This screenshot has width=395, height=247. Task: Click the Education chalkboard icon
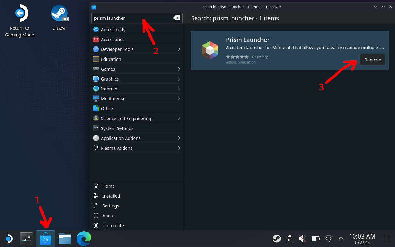(96, 59)
